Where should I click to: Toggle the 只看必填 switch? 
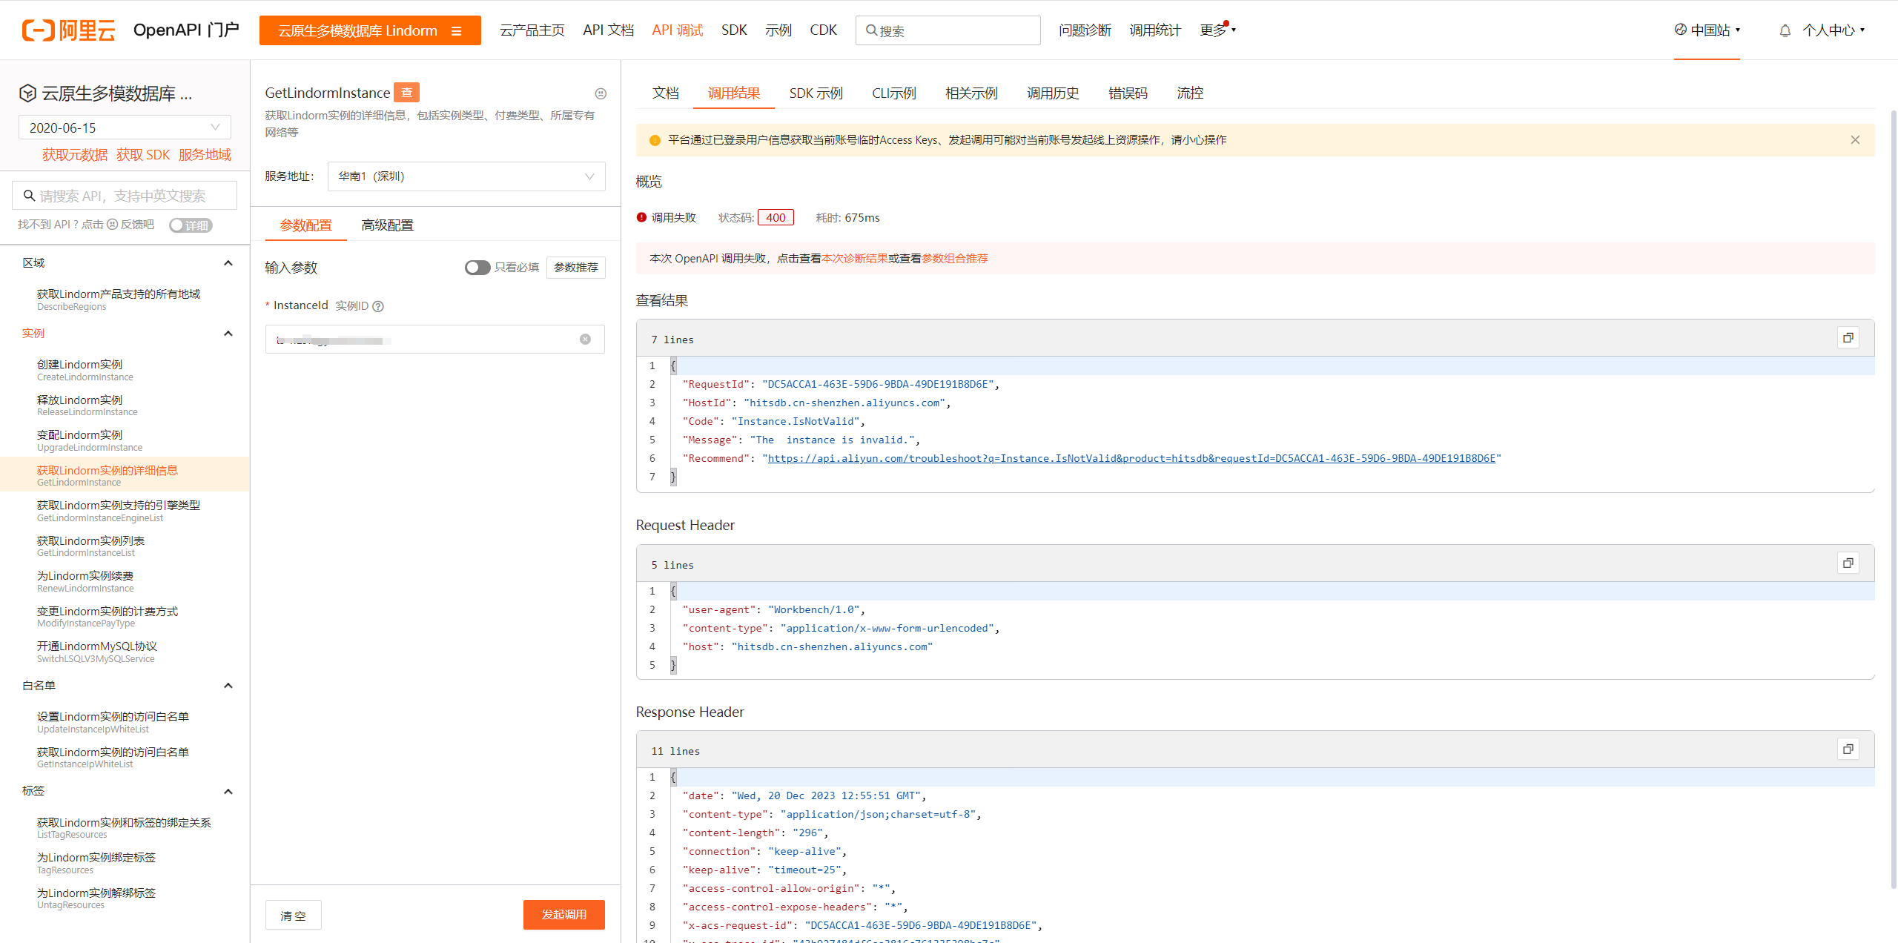click(477, 268)
